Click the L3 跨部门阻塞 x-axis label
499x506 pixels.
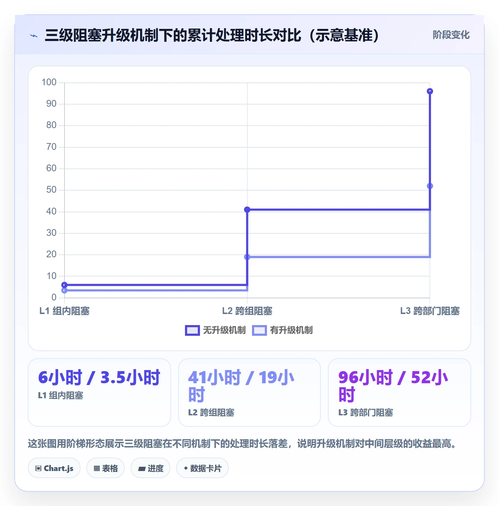click(430, 311)
